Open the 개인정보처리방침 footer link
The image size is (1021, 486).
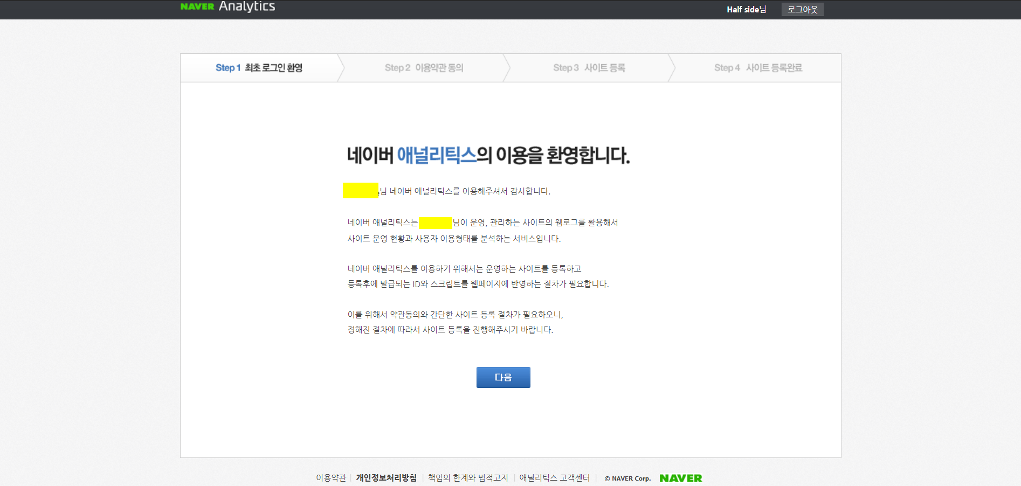[386, 478]
